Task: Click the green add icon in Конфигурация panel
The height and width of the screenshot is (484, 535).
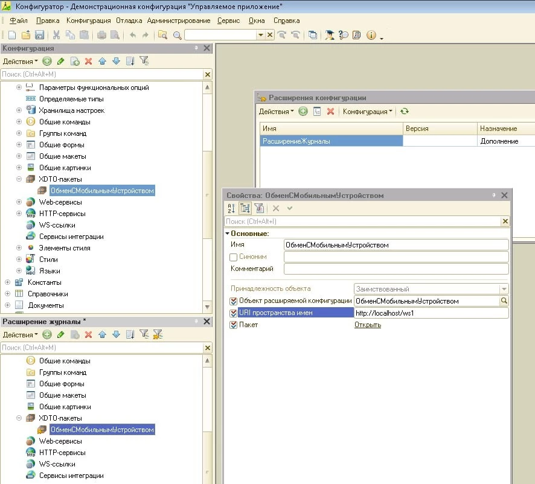Action: click(46, 61)
